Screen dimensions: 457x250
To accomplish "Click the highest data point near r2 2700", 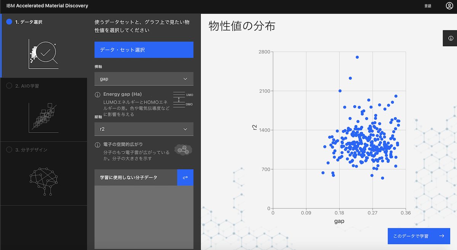I will (x=357, y=57).
